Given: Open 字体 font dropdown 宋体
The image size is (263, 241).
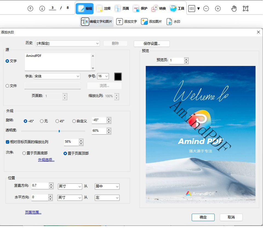Looking at the screenshot, I should tap(57, 76).
